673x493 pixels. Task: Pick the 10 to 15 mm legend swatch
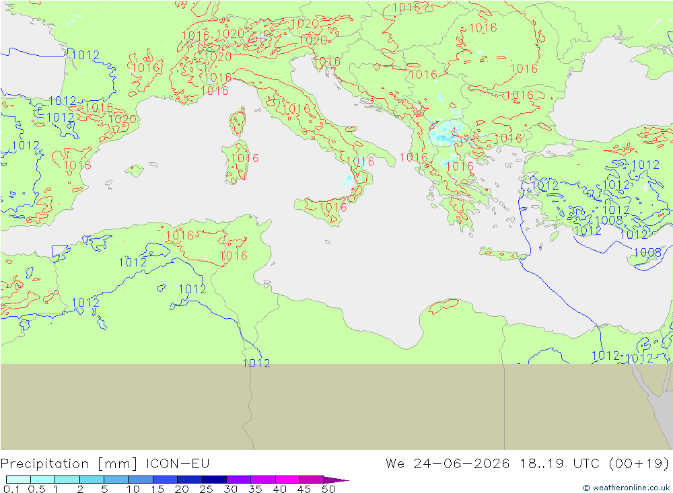(x=141, y=480)
